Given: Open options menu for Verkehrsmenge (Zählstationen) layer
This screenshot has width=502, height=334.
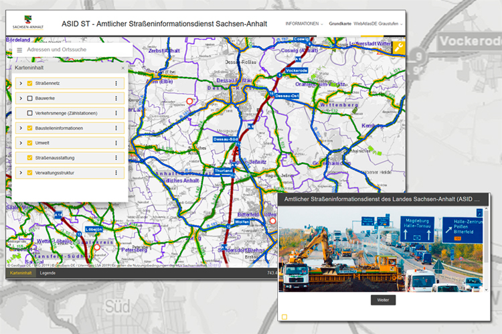Looking at the screenshot, I should pyautogui.click(x=116, y=113).
